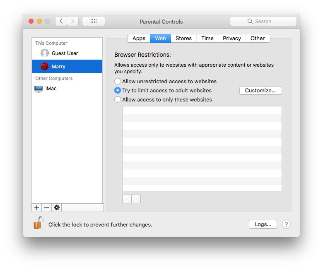The height and width of the screenshot is (270, 323).
Task: Click the Search field in the toolbar
Action: click(x=263, y=21)
